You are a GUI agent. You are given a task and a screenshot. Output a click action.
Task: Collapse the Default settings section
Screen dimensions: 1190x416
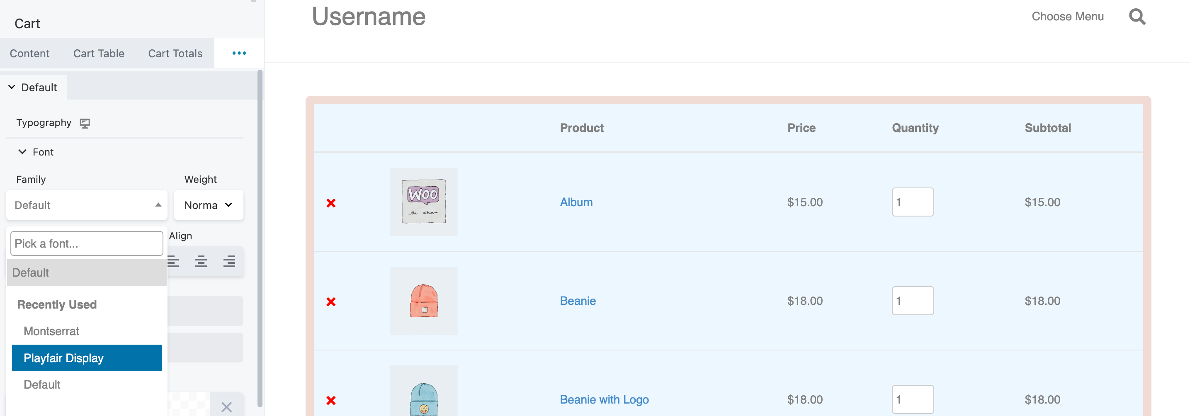click(x=12, y=88)
